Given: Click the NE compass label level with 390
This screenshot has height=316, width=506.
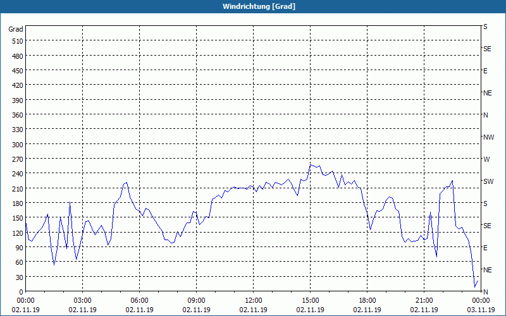Looking at the screenshot, I should (488, 93).
